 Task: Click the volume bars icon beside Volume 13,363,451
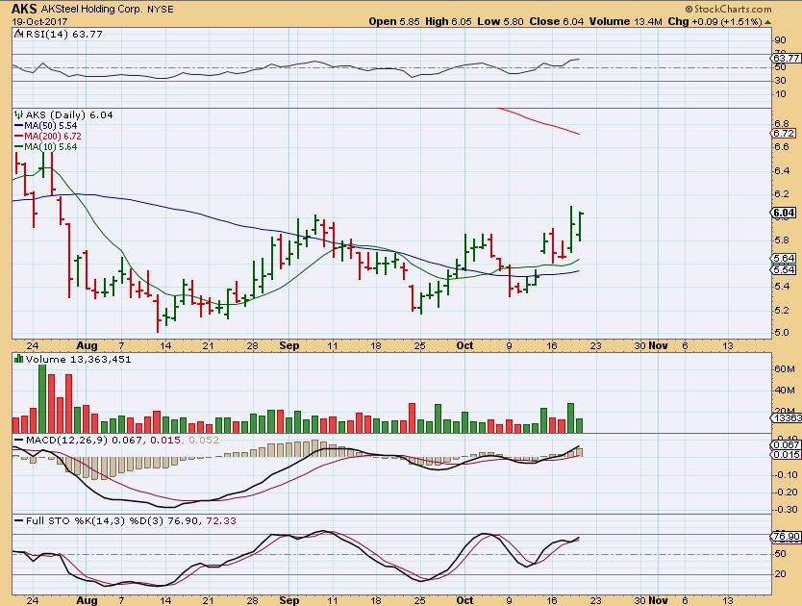[x=18, y=360]
